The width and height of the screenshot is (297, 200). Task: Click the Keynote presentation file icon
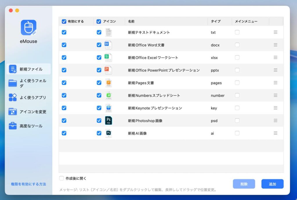[108, 108]
